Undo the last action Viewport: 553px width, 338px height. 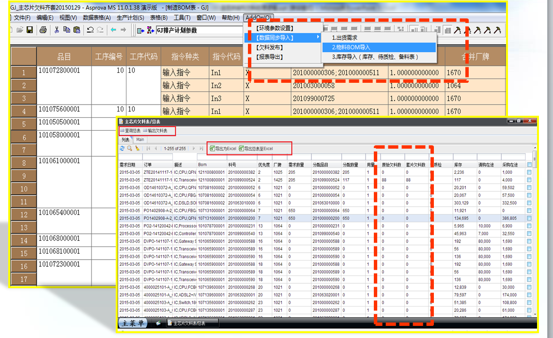(x=90, y=30)
